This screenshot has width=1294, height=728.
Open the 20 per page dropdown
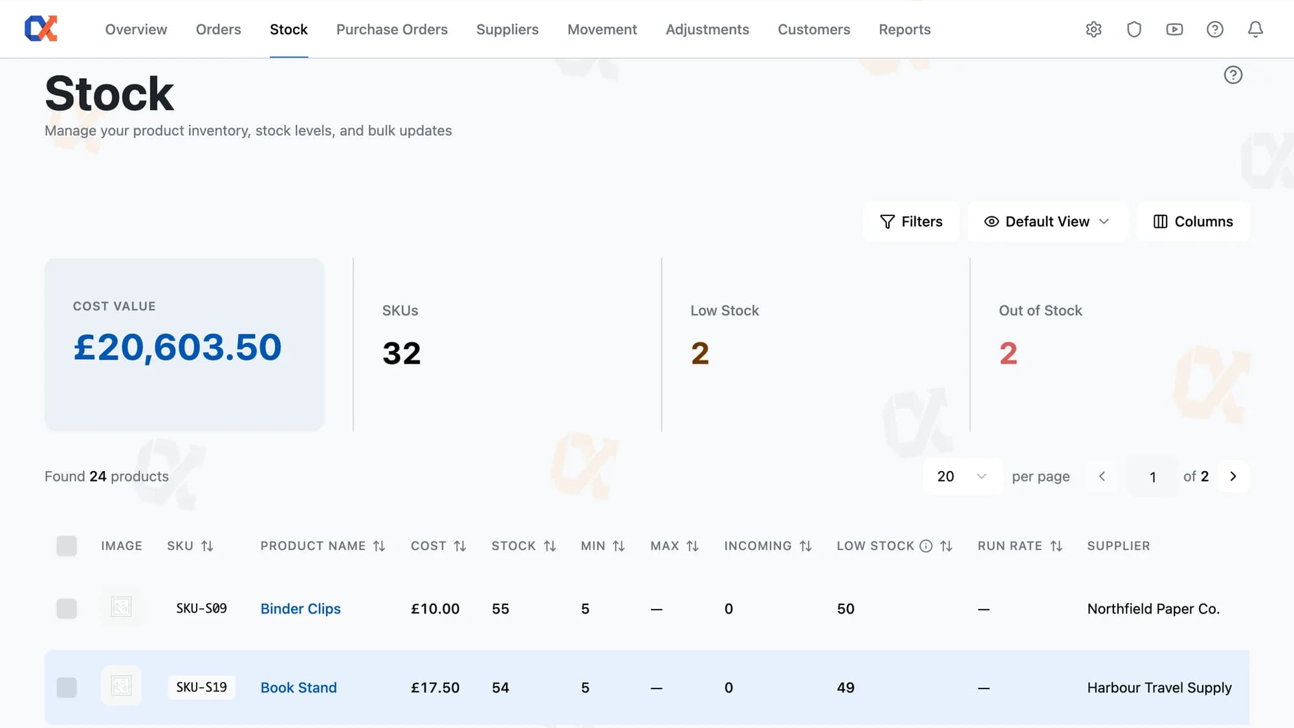(962, 476)
